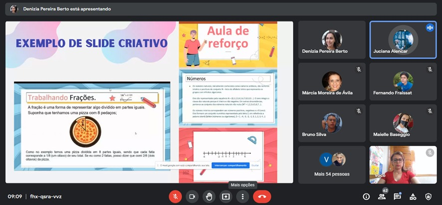This screenshot has height=205, width=442.
Task: Click presenter avatar in the top banner
Action: (x=14, y=9)
